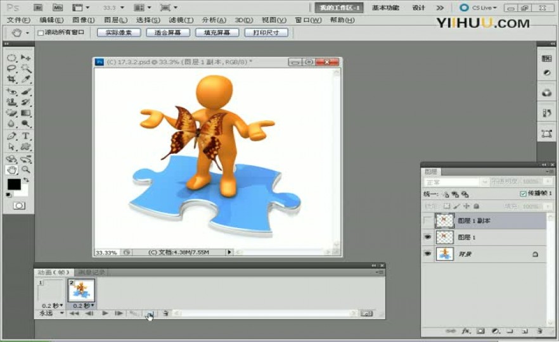Toggle lock image pixels brush icon
Screen dimensions: 559x342
coord(457,206)
